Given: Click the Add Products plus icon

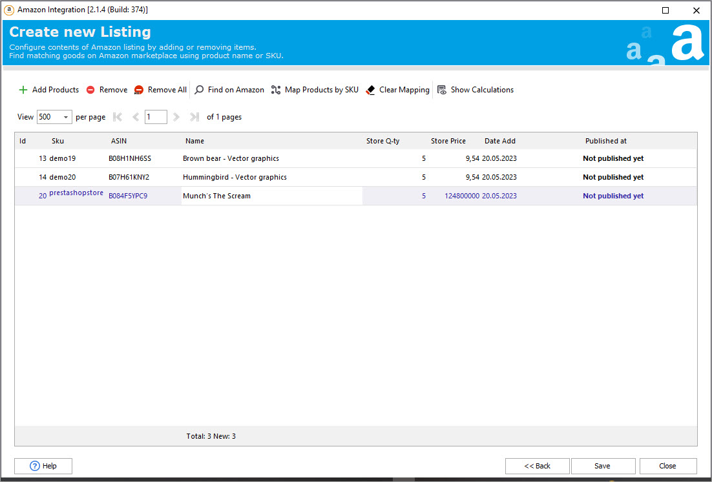Looking at the screenshot, I should [x=23, y=90].
